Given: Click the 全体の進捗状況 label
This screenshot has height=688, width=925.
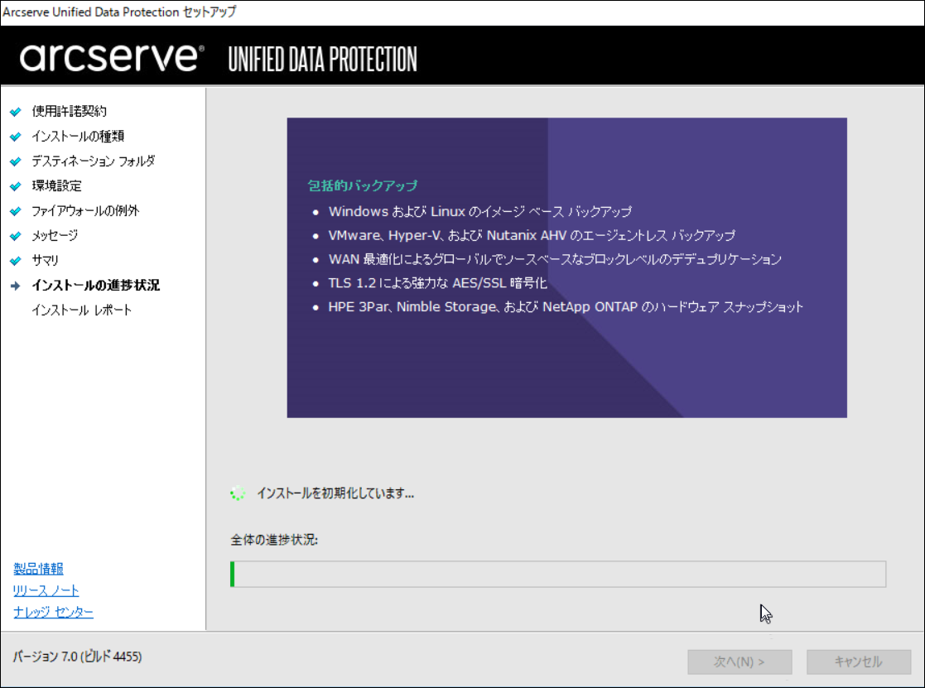Looking at the screenshot, I should coord(274,540).
